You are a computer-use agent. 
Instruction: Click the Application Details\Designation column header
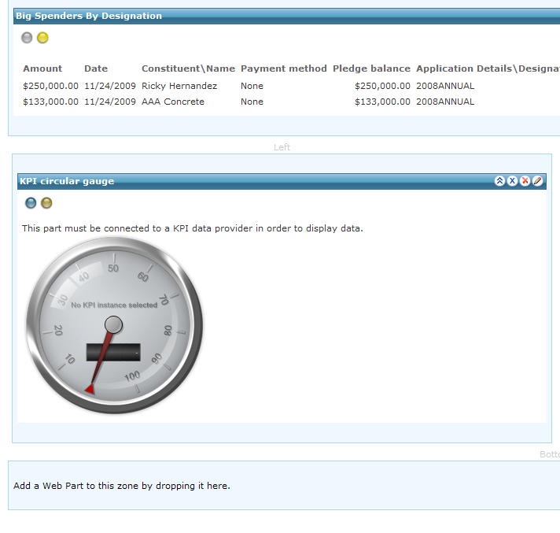coord(487,68)
